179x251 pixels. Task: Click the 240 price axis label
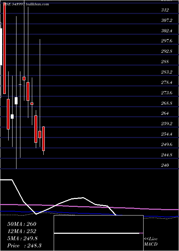click(x=165, y=165)
